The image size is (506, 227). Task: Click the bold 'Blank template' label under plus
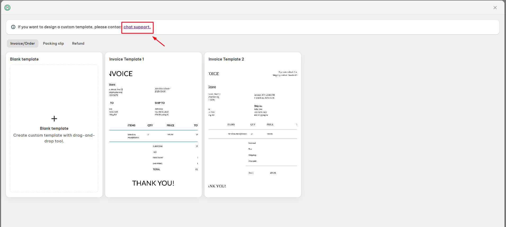click(54, 128)
